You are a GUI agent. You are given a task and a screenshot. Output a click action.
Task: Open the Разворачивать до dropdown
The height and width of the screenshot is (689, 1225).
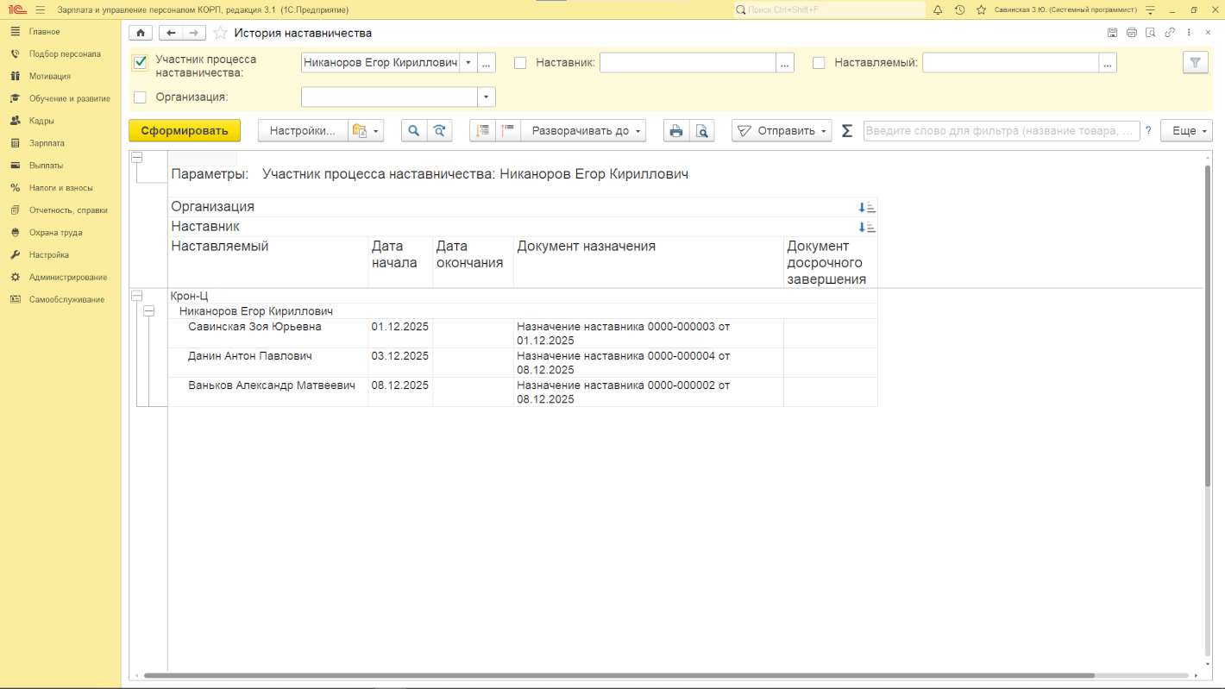click(x=586, y=131)
